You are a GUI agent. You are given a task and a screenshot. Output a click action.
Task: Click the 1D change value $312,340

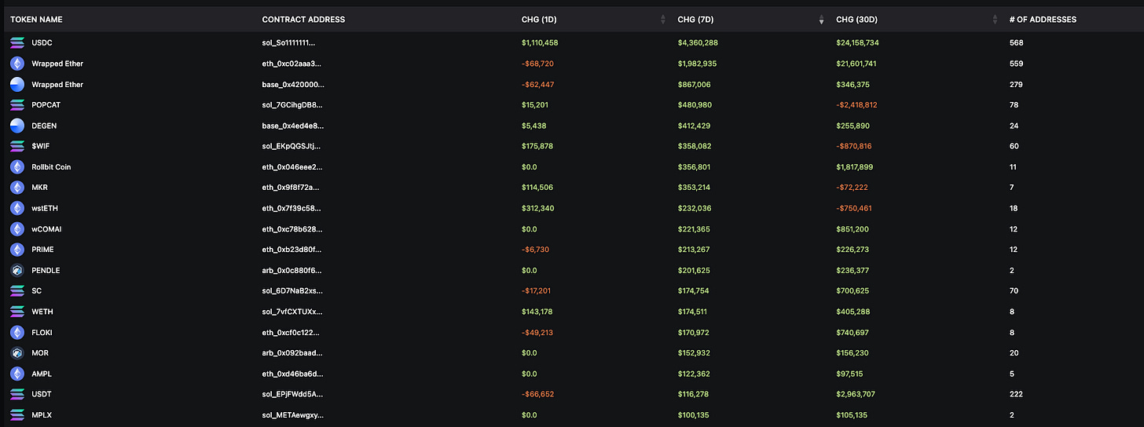[x=537, y=208]
